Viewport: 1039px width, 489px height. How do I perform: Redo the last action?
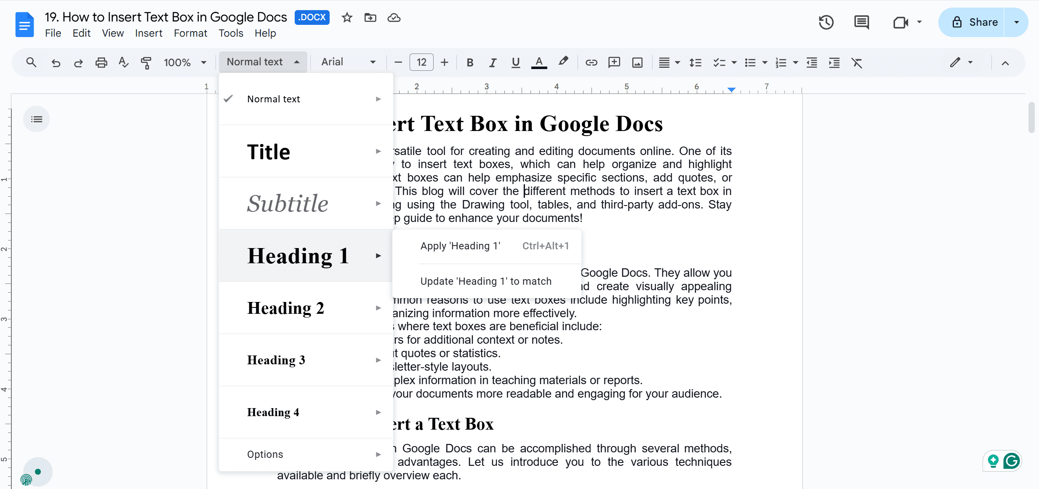click(78, 63)
